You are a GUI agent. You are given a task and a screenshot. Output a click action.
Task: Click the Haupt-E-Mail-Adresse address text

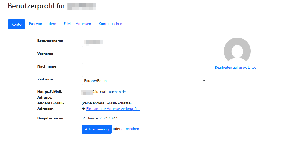(x=103, y=92)
